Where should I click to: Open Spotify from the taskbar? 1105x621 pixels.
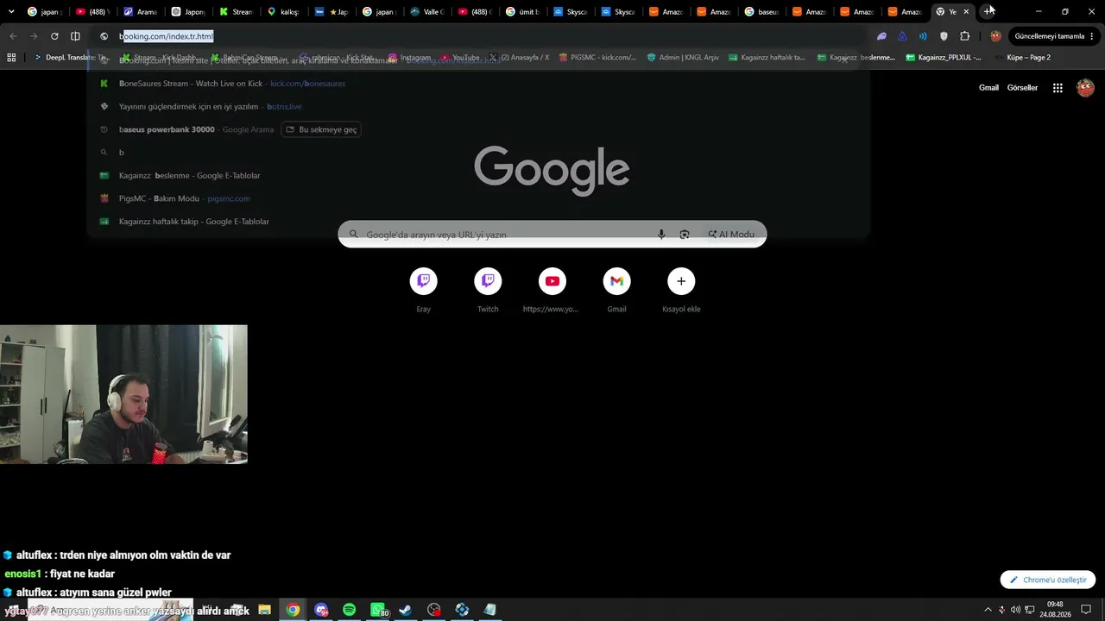point(349,610)
